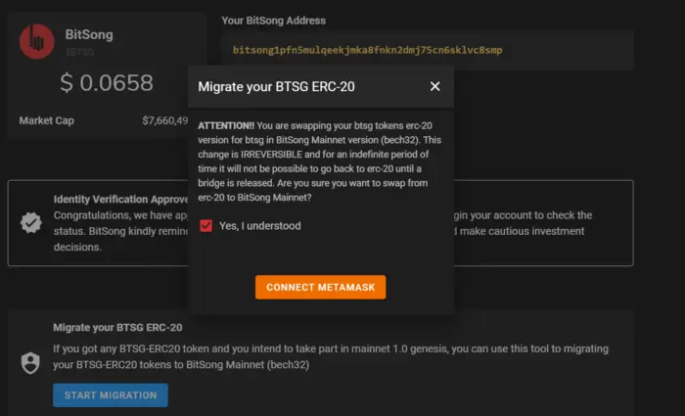Click the dialog title 'Migrate your BTSG ERC-20'

click(276, 86)
